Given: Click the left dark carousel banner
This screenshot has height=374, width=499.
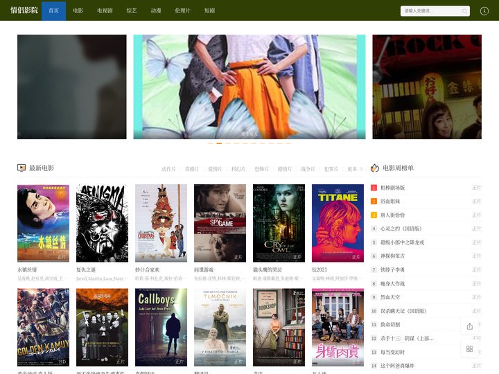Looking at the screenshot, I should (72, 87).
